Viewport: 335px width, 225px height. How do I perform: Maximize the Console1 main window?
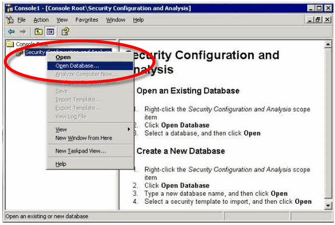(319, 8)
